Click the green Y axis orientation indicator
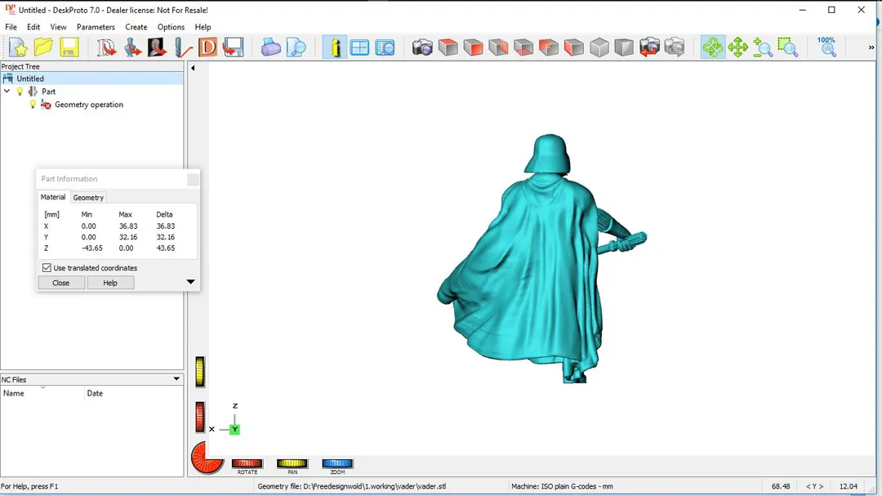 point(234,430)
